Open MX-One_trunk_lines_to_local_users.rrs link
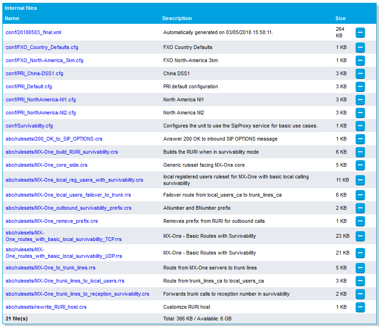This screenshot has height=326, width=379. (x=65, y=281)
